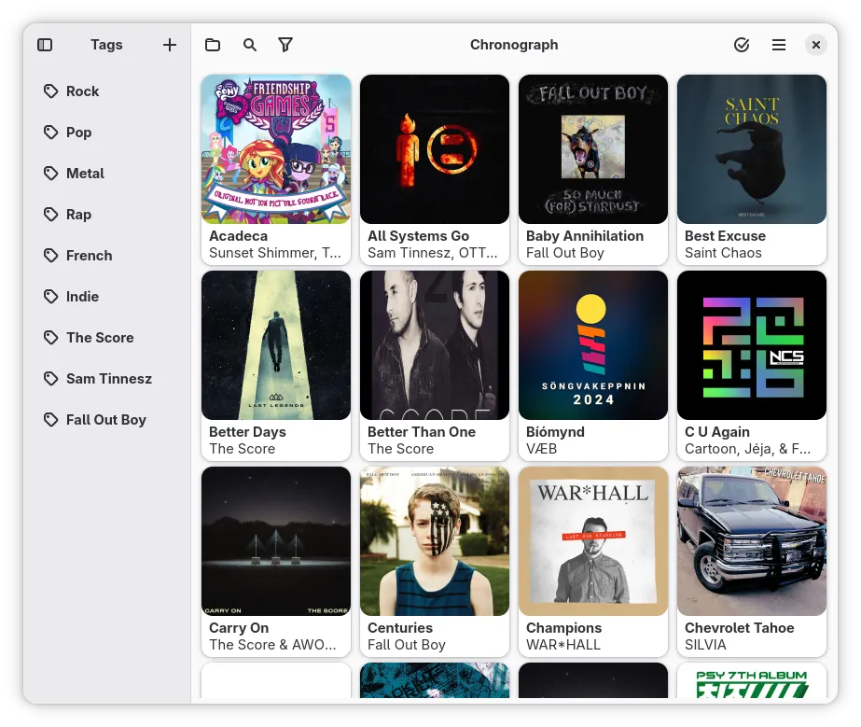Open the filter funnel icon
This screenshot has width=861, height=727.
tap(285, 45)
